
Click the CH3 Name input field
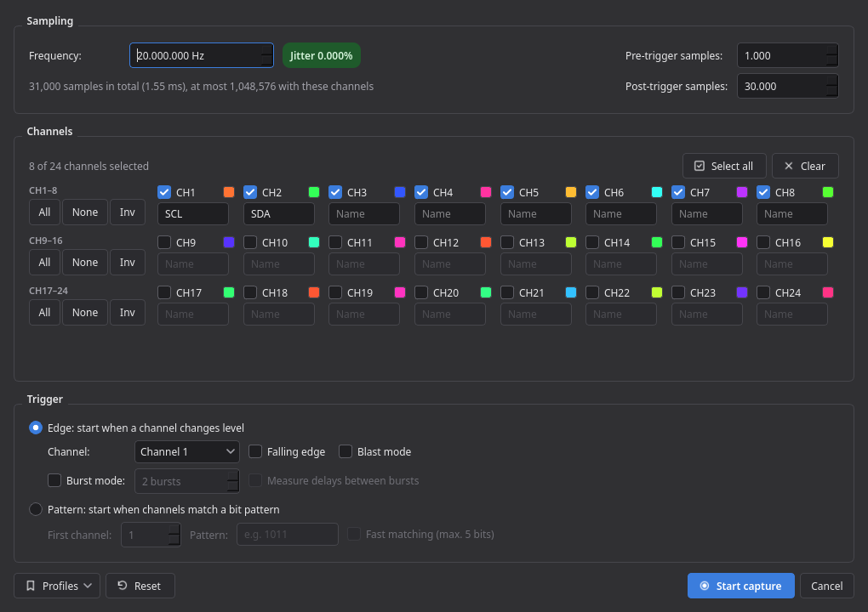tap(364, 214)
